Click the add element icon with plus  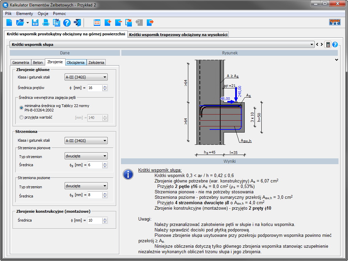pos(108,23)
